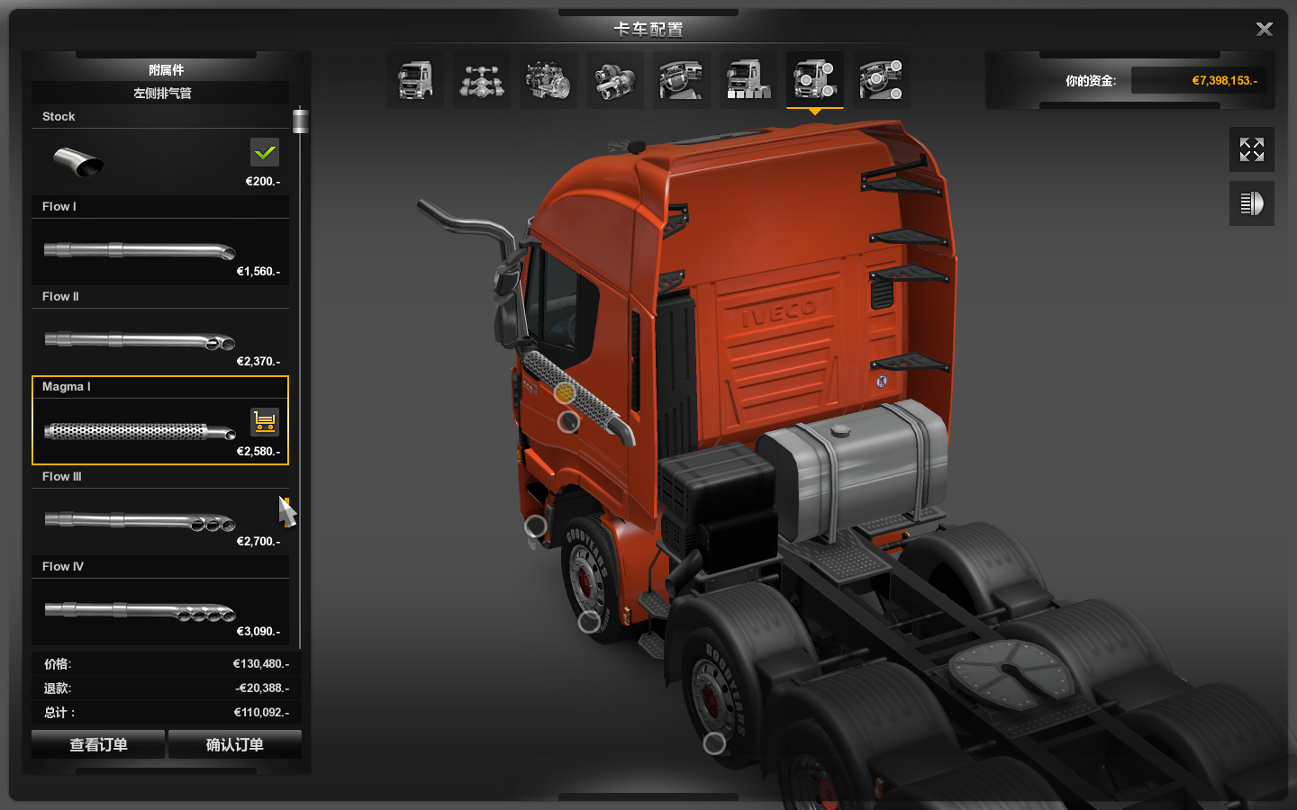Click the Stock exhaust green checkmark

265,152
